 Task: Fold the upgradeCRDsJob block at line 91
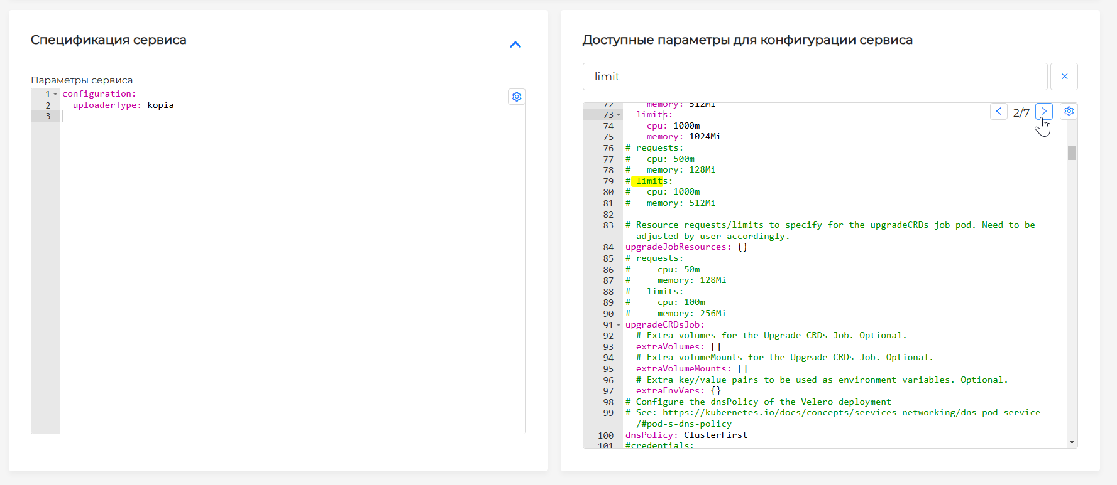(619, 325)
